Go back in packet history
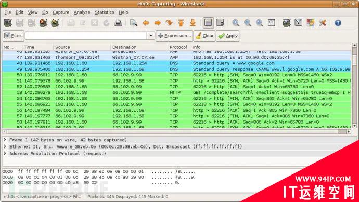The height and width of the screenshot is (202, 359). (146, 23)
